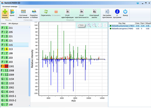
Task: Select sample row F : 11 2008
Action: [x=15, y=70]
